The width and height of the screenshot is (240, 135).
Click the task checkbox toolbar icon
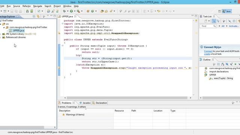39,11
